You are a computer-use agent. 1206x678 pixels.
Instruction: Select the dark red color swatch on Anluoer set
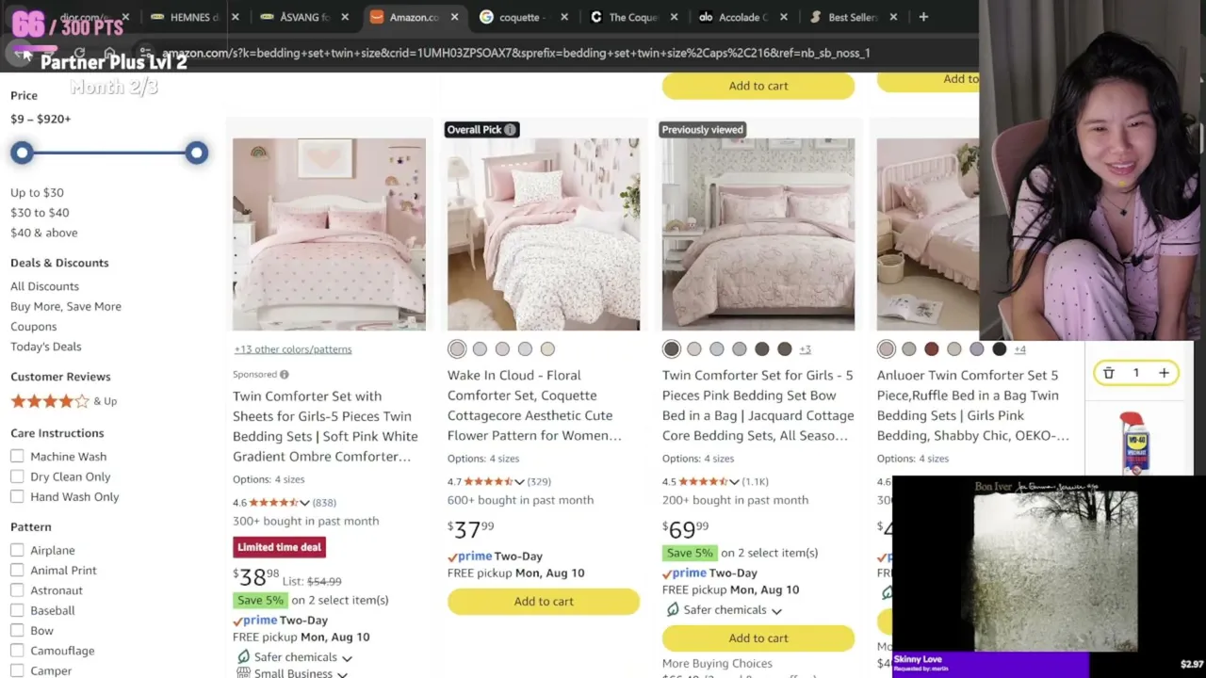click(932, 349)
